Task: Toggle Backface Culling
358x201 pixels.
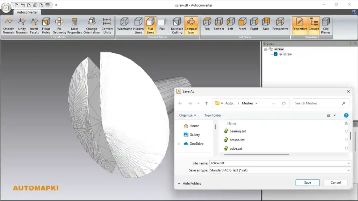Action: (177, 25)
